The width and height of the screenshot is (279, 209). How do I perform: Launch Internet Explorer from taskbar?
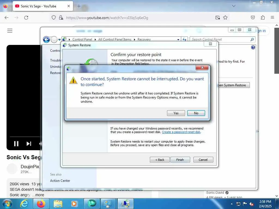24,204
